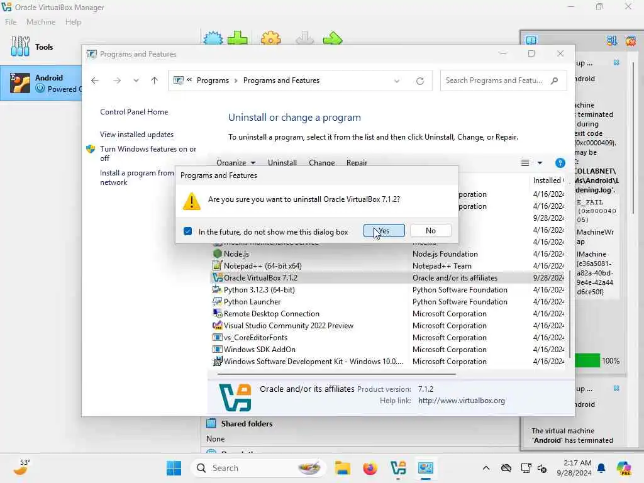Click Turn Windows features on or off

point(148,153)
